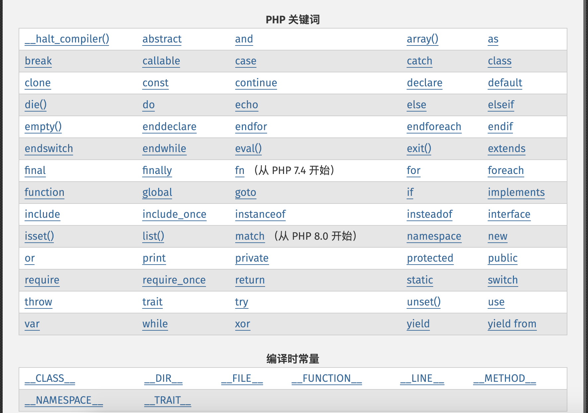Open the extends keyword link
This screenshot has width=588, height=413.
tap(507, 149)
